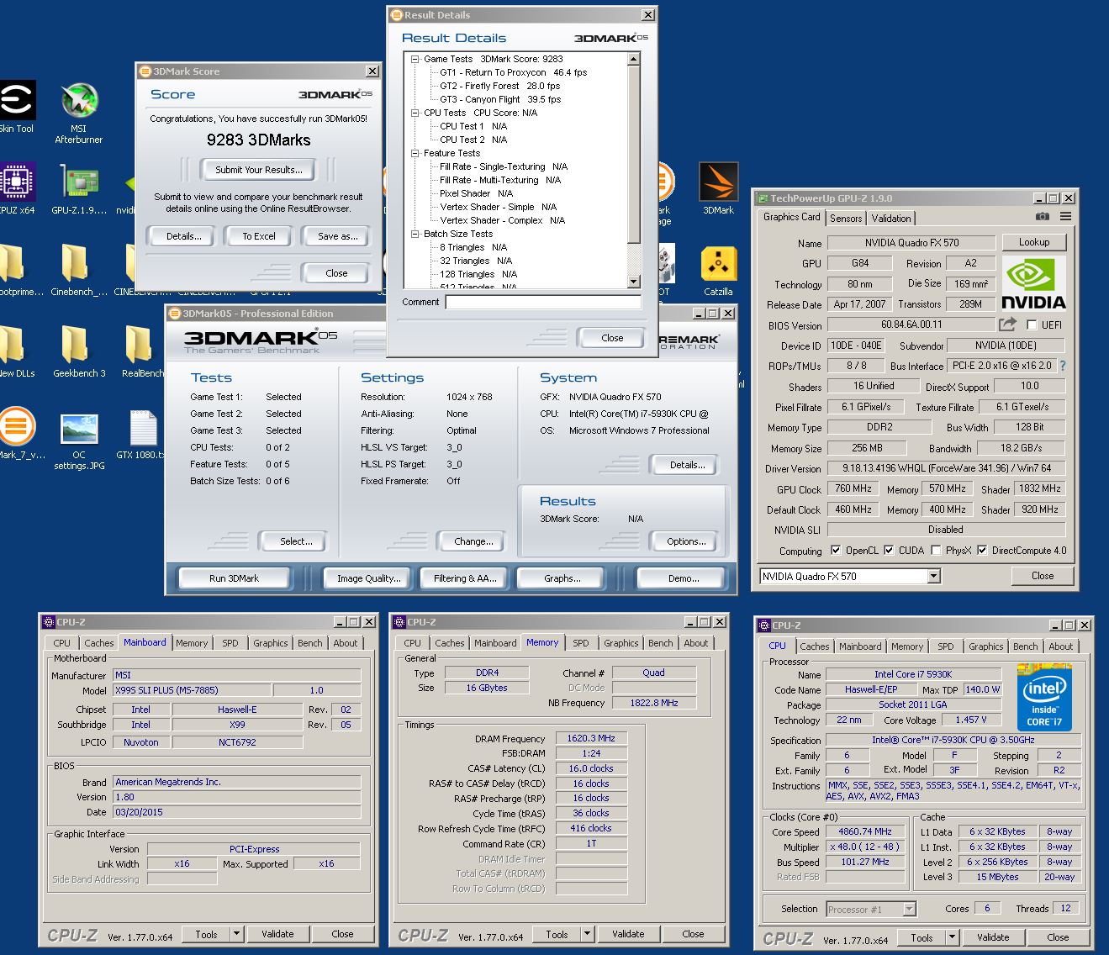
Task: Open OC settings.JPG image file
Action: 78,441
